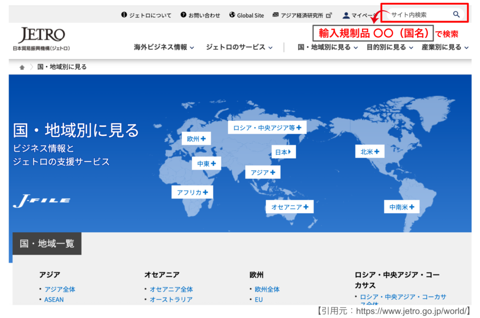Click the アジア経済研究所 building icon
480x318 pixels.
point(276,15)
